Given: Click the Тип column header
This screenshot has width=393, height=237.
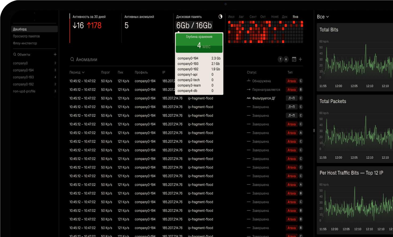Looking at the screenshot, I should coord(290,72).
